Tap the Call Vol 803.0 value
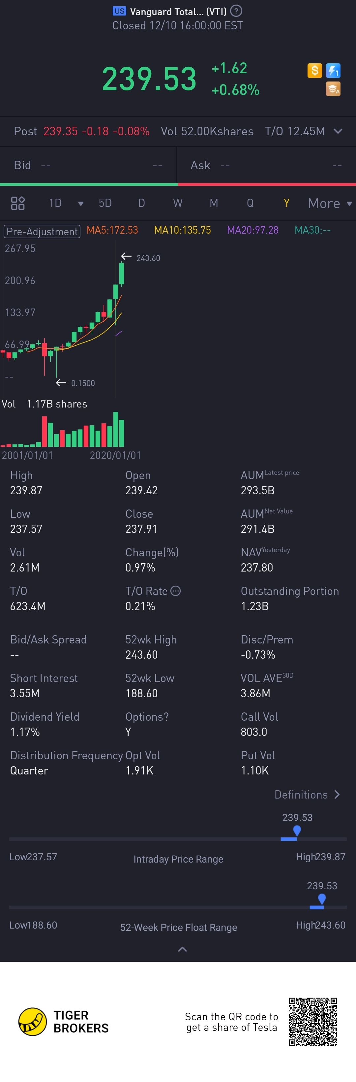356x1082 pixels. [x=253, y=732]
